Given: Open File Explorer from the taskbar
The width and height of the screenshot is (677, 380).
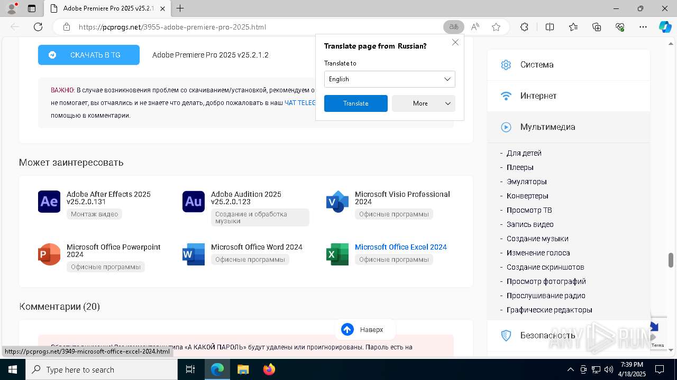Looking at the screenshot, I should tap(243, 369).
